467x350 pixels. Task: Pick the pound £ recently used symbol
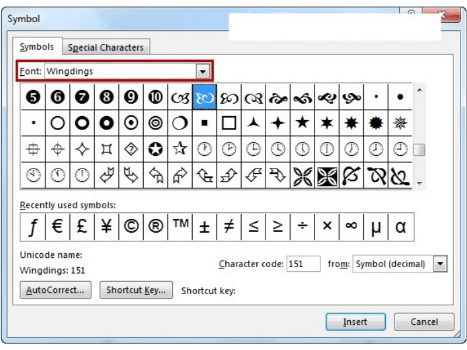(82, 227)
